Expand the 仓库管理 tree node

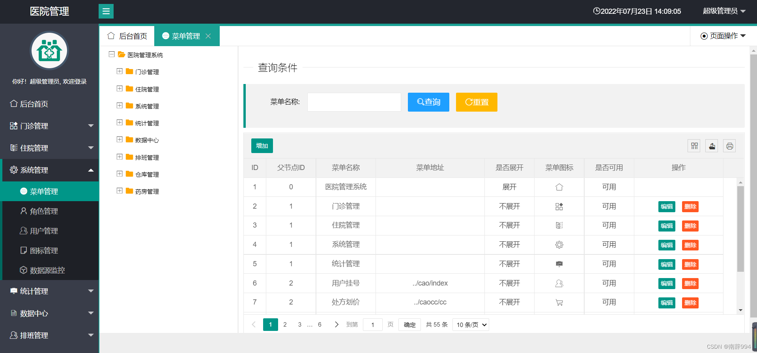coord(120,174)
